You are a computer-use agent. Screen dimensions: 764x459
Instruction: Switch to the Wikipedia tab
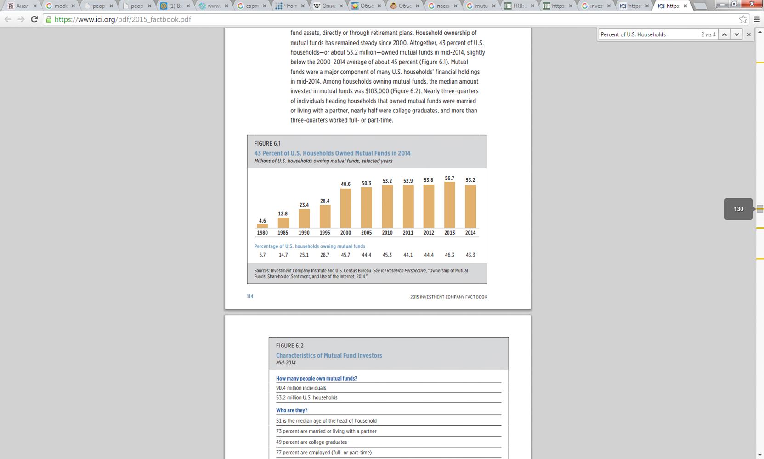click(x=328, y=6)
